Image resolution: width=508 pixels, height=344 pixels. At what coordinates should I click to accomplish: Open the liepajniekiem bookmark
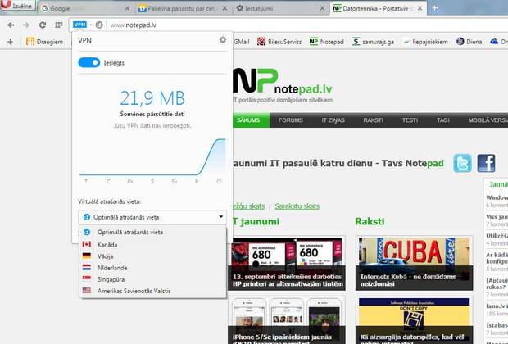(x=425, y=42)
